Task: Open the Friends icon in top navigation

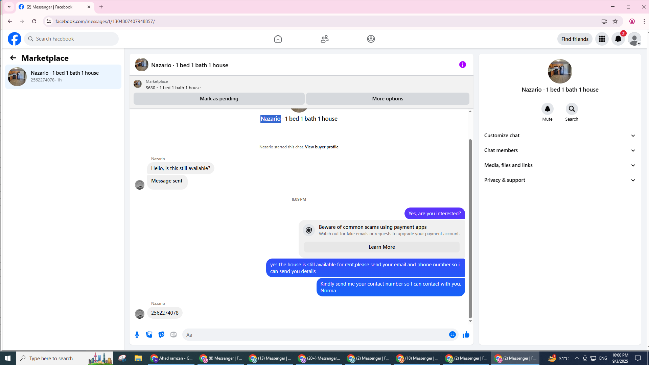Action: pos(325,39)
